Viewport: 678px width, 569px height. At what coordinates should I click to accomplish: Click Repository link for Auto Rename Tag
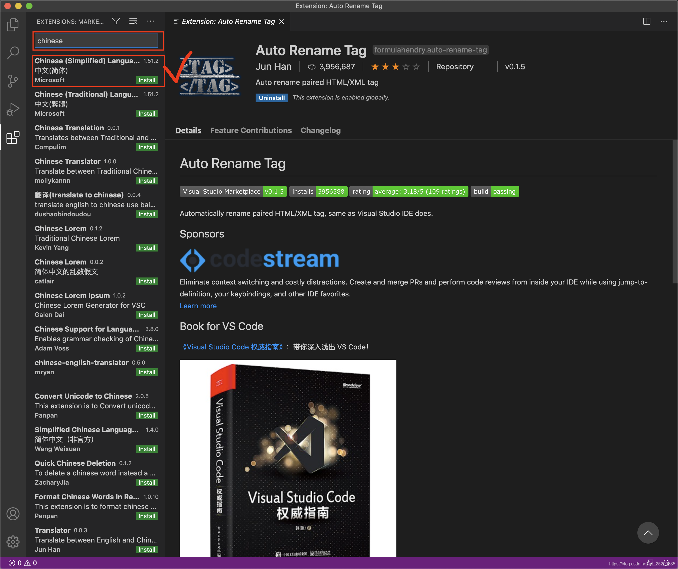pyautogui.click(x=456, y=67)
